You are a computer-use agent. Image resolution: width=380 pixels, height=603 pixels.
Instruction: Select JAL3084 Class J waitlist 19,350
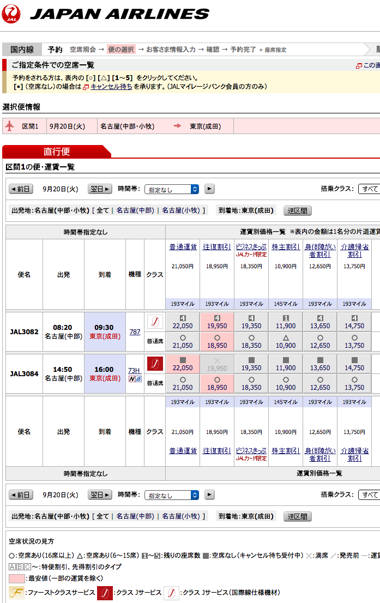pos(251,364)
